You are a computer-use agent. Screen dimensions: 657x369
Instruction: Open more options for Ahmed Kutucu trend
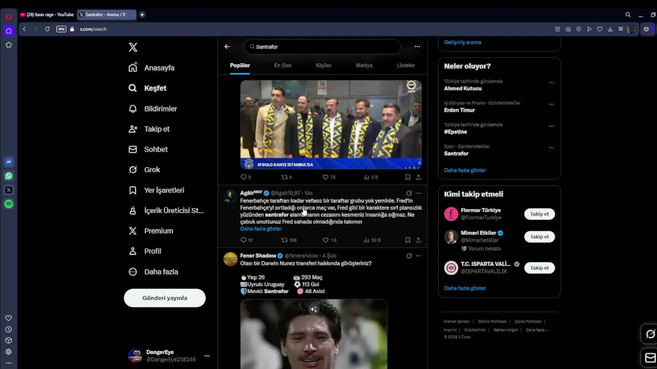[x=551, y=83]
